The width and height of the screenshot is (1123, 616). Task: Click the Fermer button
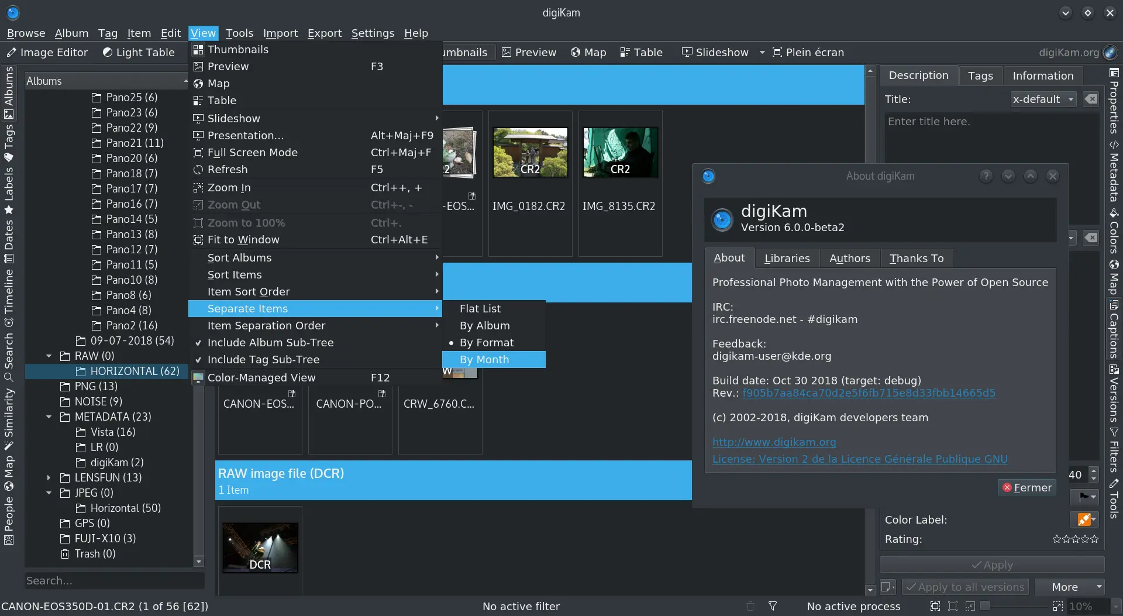pyautogui.click(x=1026, y=487)
